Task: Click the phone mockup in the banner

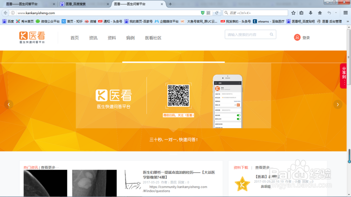Action: click(x=227, y=101)
